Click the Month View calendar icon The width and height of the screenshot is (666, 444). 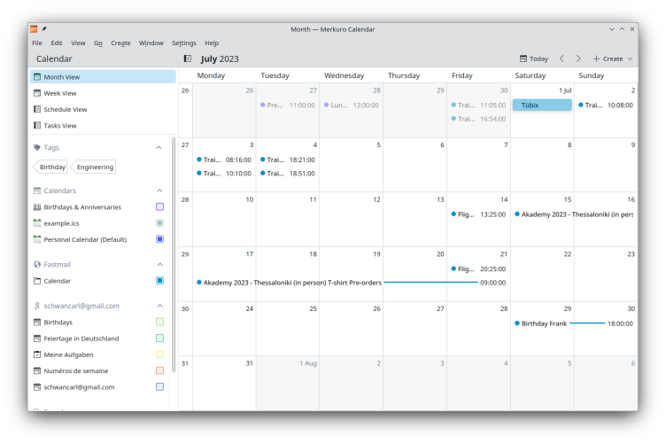pos(37,77)
